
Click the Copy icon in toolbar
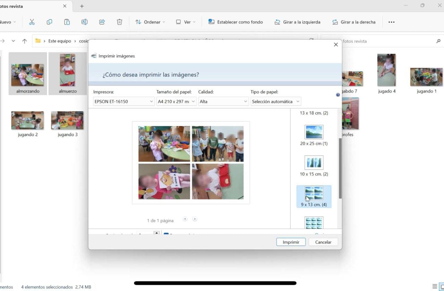(49, 22)
